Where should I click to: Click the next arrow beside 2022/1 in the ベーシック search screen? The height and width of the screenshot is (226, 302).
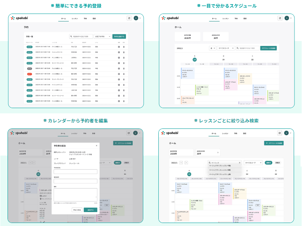(186, 163)
